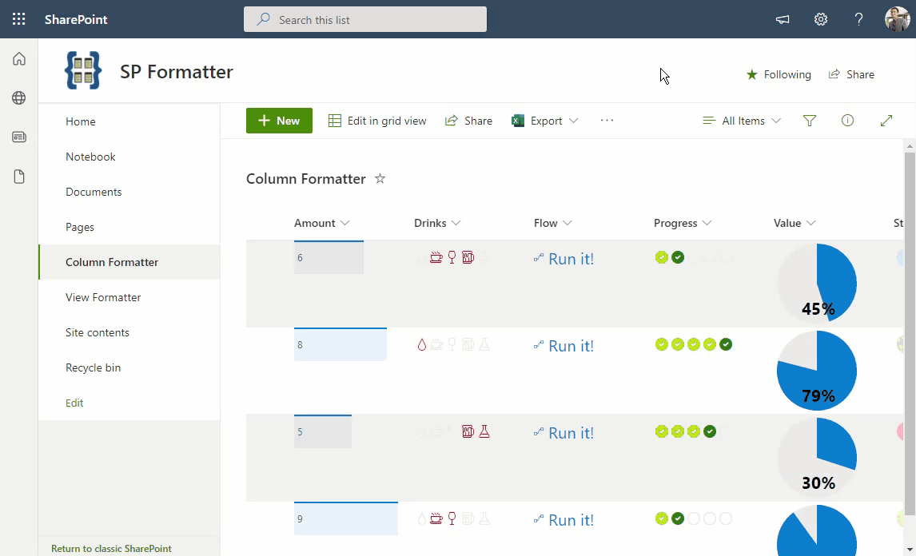This screenshot has width=916, height=556.
Task: Open the app launcher waffle icon
Action: point(19,19)
